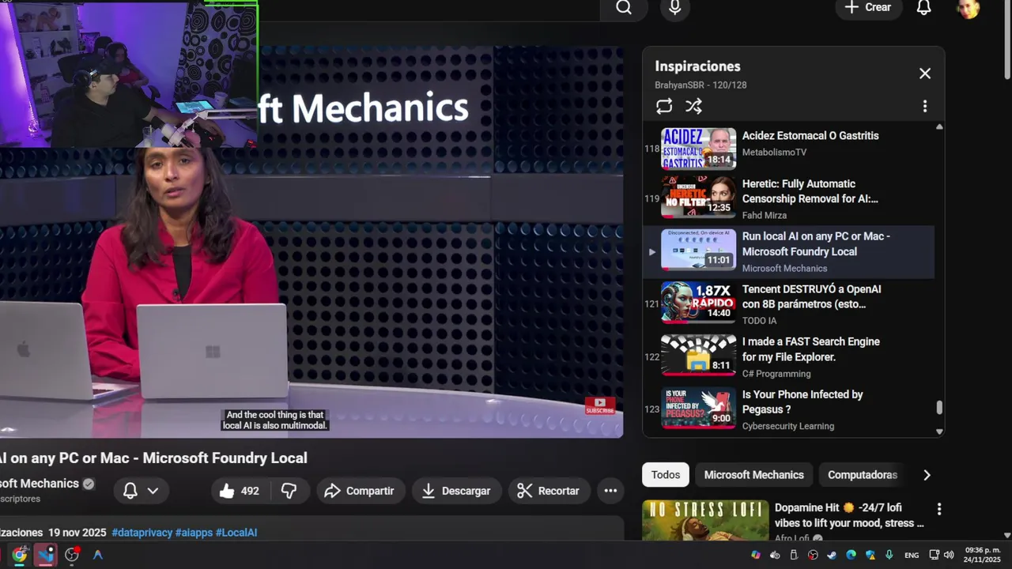Select playing 'Run local AI on any PC' item

click(x=788, y=252)
